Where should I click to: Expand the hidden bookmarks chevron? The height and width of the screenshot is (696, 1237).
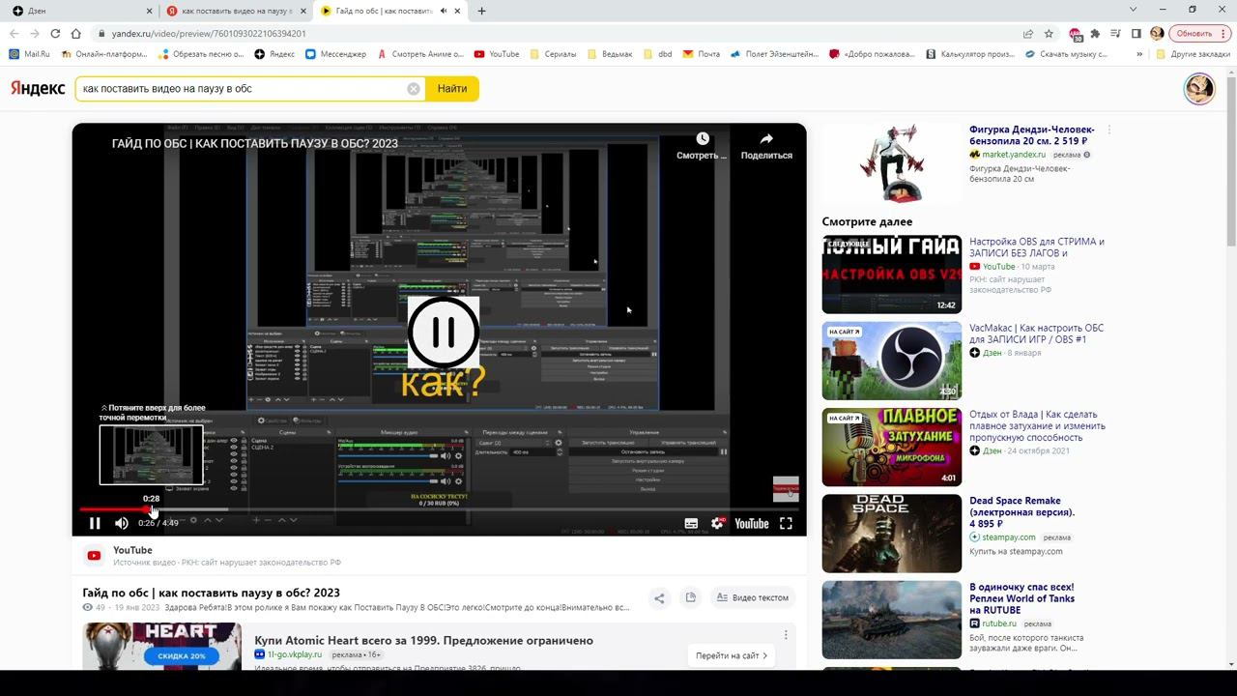[1138, 54]
